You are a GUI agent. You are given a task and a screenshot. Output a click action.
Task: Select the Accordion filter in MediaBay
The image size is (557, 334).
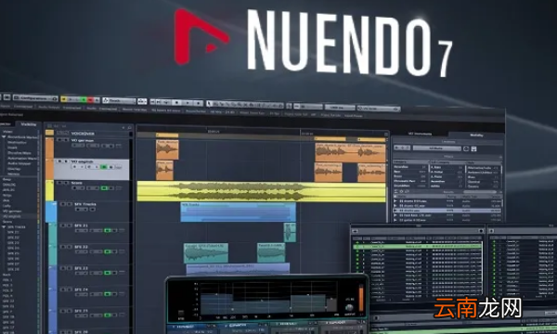[409, 167]
